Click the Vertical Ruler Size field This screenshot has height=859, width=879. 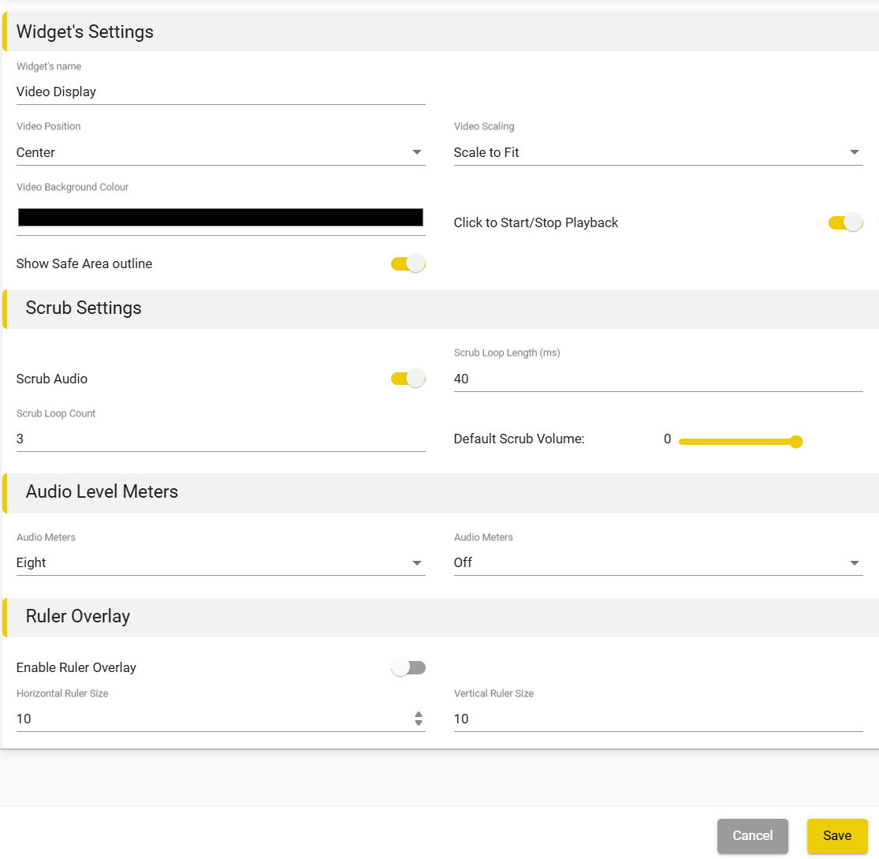click(658, 719)
